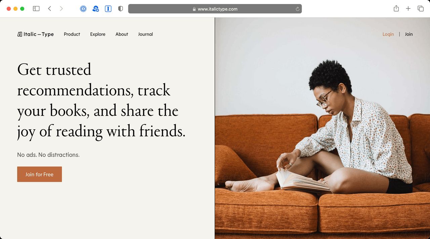Go to the About page
This screenshot has width=430, height=239.
[x=122, y=34]
